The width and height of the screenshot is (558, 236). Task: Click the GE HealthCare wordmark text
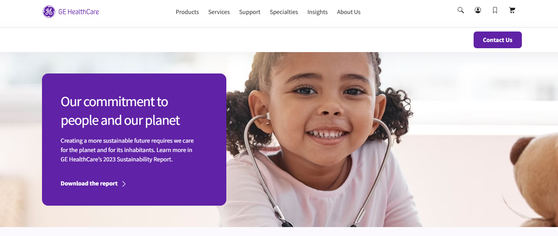pyautogui.click(x=79, y=12)
